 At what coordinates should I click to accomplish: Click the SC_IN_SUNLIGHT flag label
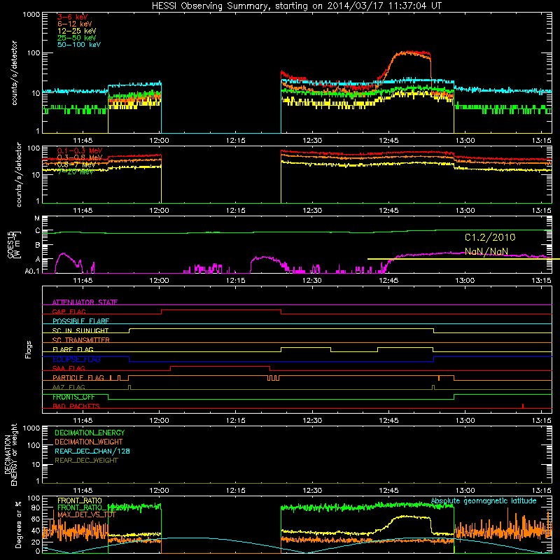point(80,330)
